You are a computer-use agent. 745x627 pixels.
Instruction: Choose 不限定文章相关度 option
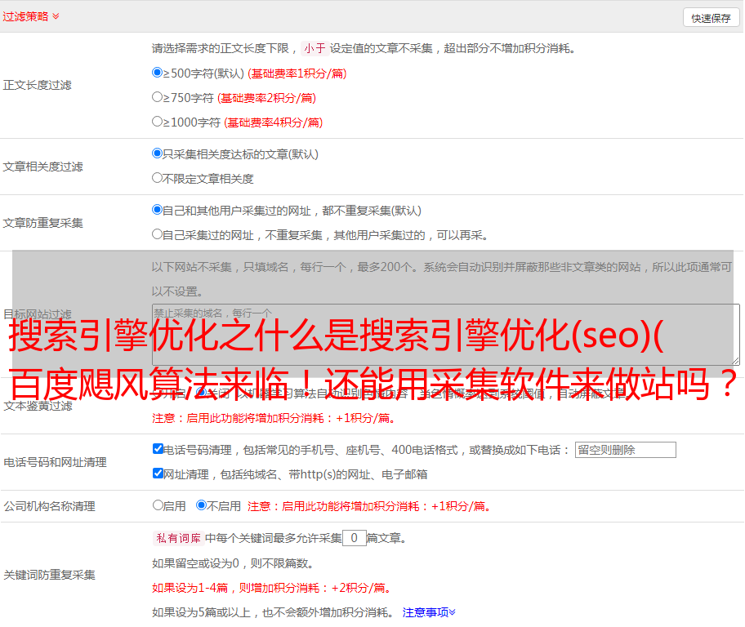pos(157,178)
